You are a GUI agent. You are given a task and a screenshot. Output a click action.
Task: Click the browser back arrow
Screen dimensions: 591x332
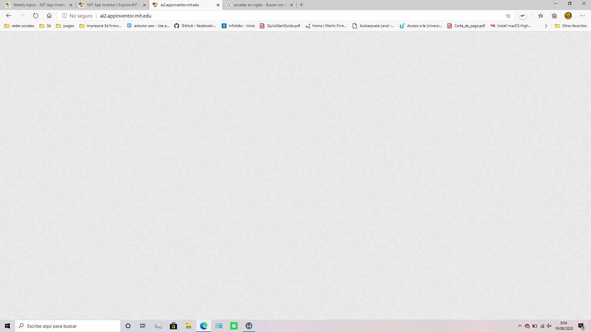(x=9, y=16)
